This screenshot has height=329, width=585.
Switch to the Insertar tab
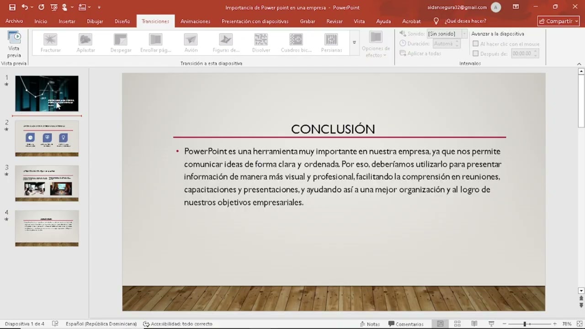67,21
